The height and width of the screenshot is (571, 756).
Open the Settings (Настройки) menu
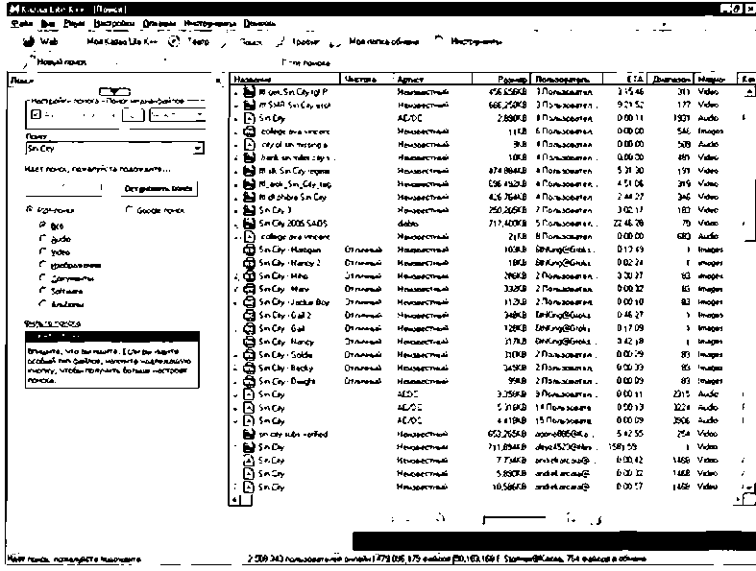coord(113,23)
